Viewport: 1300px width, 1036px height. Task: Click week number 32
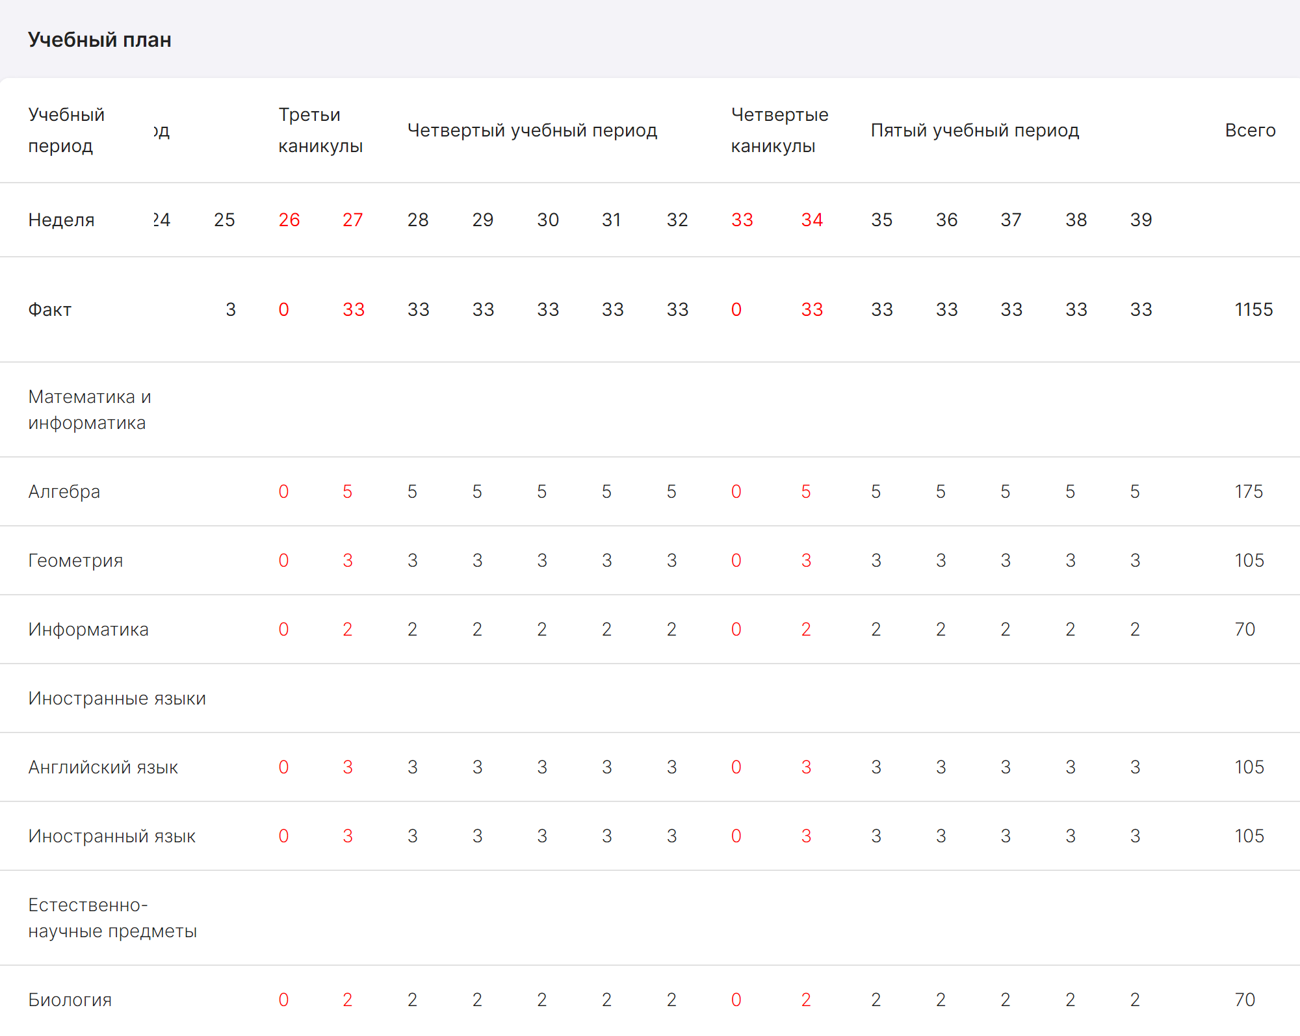tap(677, 220)
